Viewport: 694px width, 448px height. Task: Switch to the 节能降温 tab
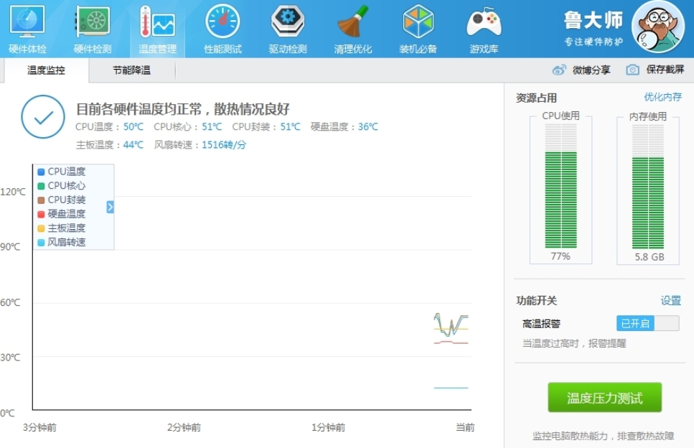131,70
